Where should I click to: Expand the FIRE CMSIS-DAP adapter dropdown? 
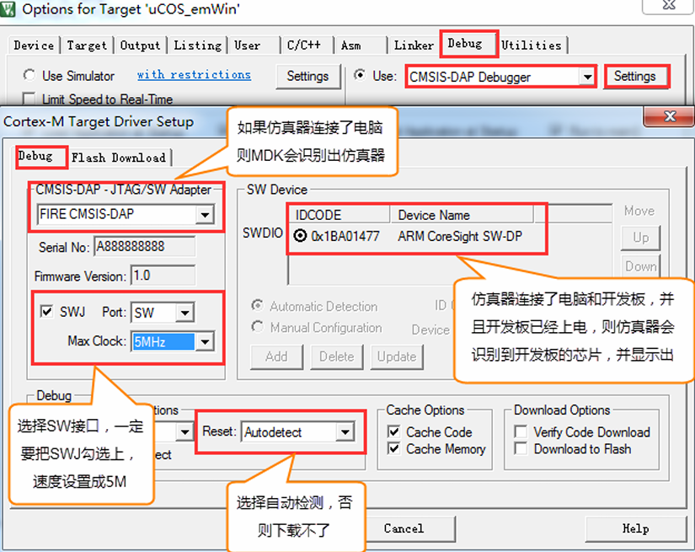(x=205, y=215)
